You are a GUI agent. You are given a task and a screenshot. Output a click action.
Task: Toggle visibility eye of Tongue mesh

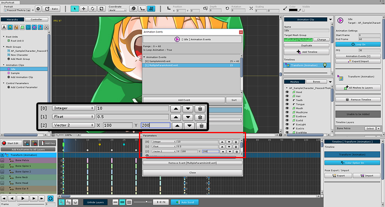(287, 104)
